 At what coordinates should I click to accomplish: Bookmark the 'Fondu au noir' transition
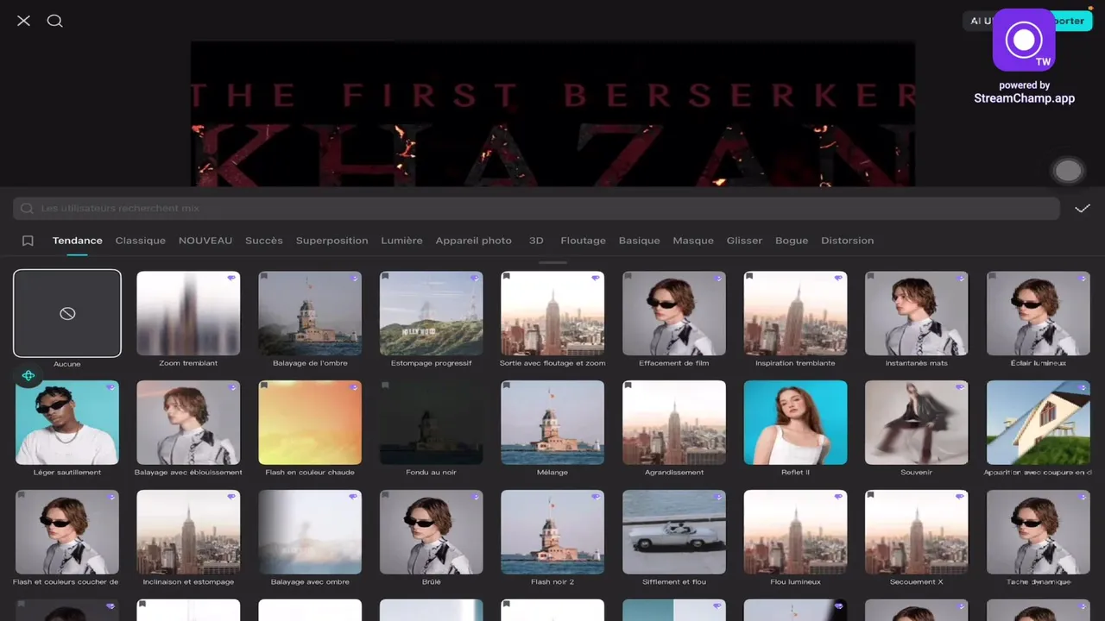386,386
